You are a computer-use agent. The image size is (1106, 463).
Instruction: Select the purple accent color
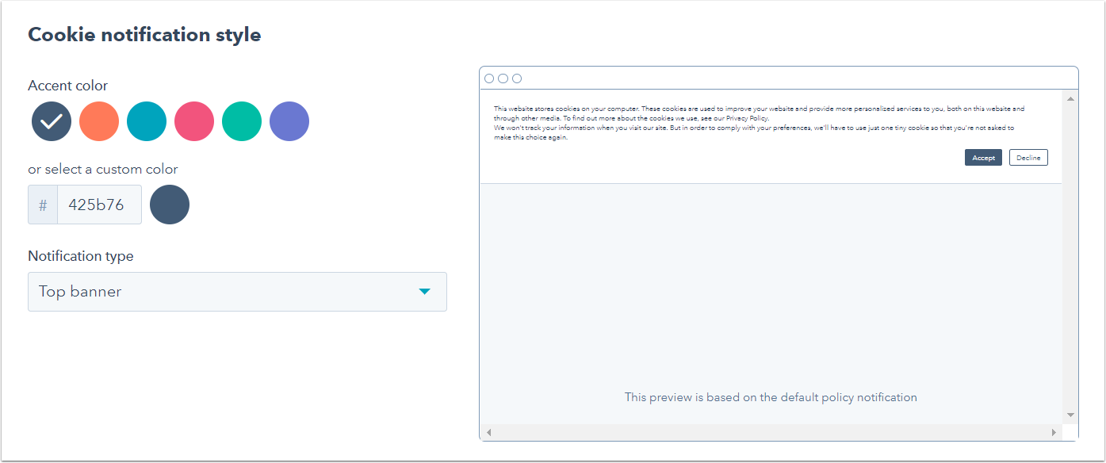(x=289, y=121)
